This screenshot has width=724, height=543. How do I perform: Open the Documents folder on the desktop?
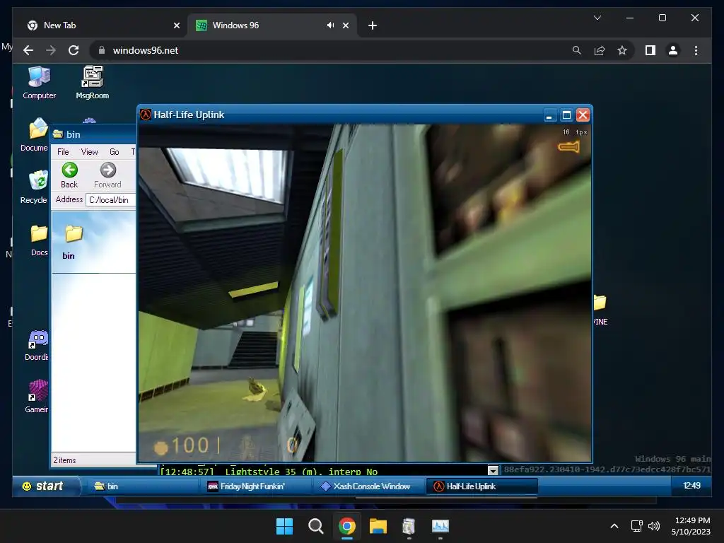37,134
